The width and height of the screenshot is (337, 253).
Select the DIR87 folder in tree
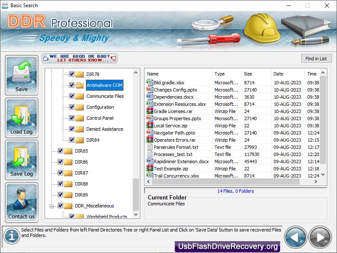[x=81, y=173]
